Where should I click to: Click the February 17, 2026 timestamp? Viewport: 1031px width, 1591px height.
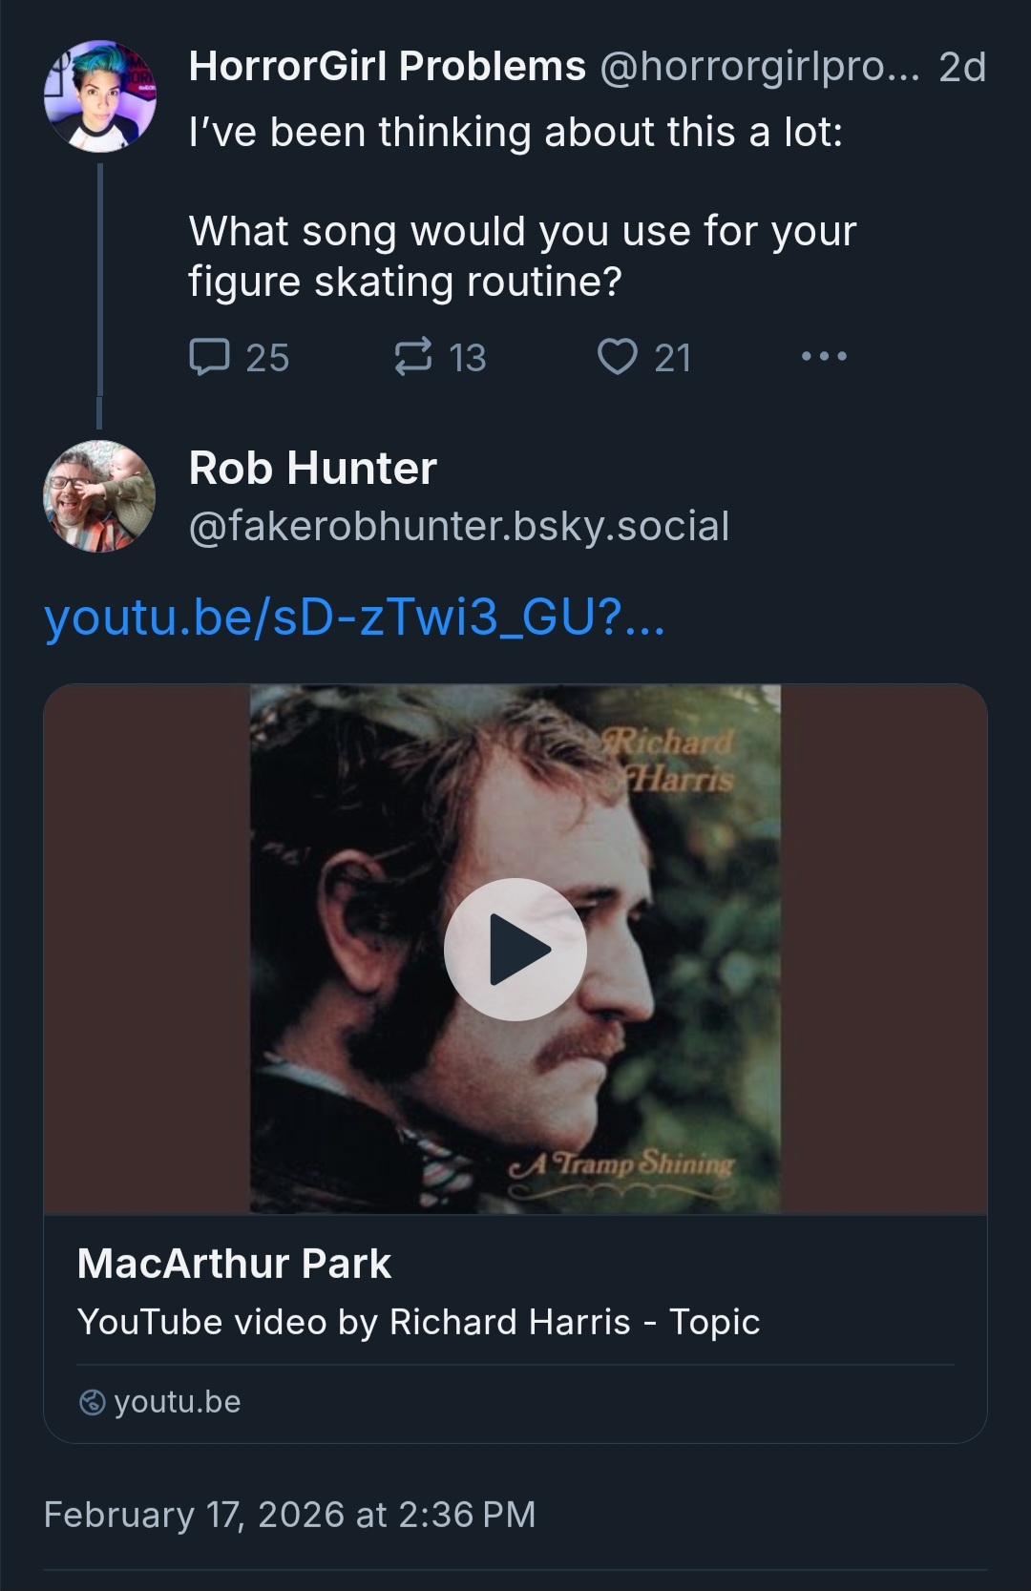click(289, 1515)
